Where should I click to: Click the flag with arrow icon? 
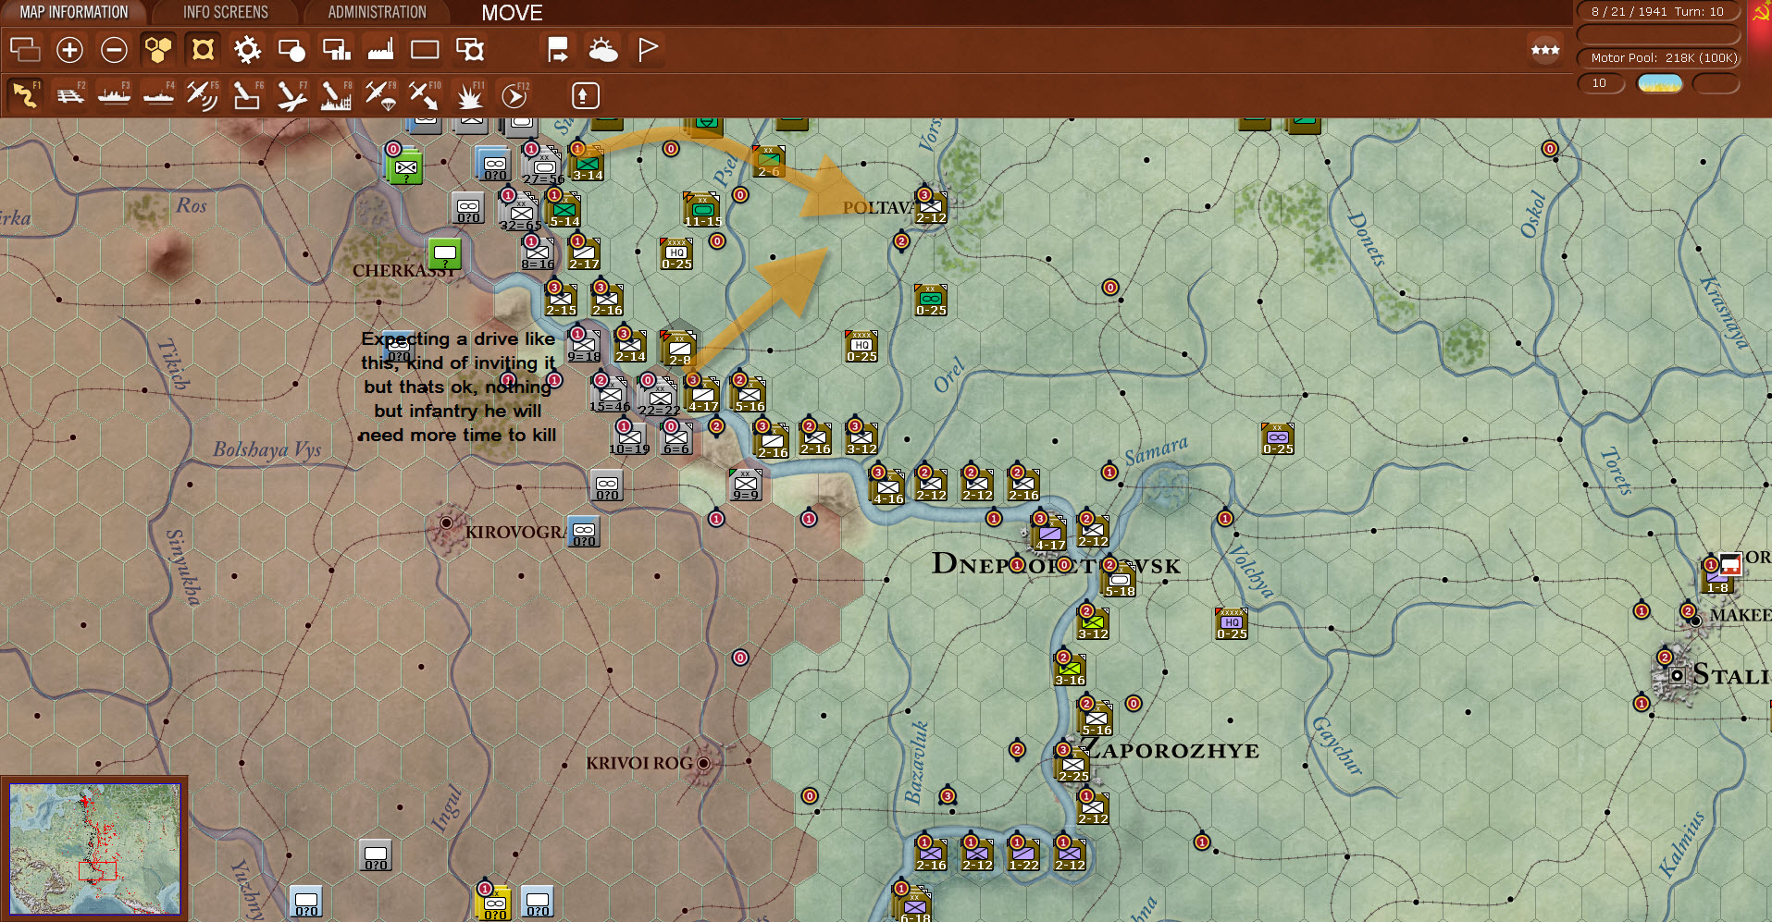pyautogui.click(x=558, y=50)
